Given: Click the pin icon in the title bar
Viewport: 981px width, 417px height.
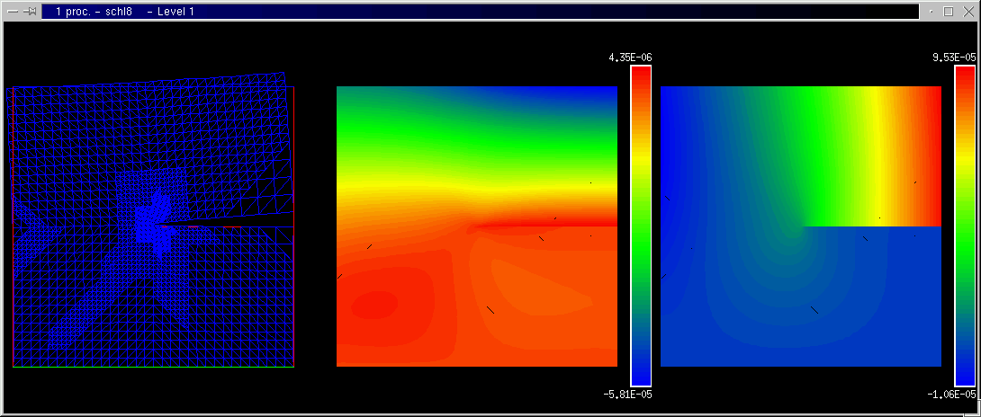Looking at the screenshot, I should tap(30, 12).
